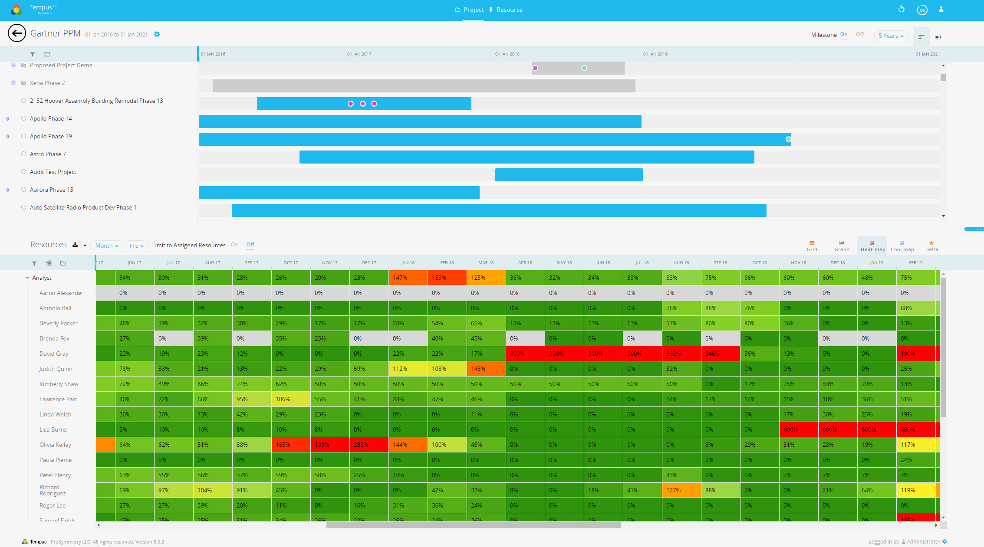Select the Cool map view
Screen dimensions: 984x547
[902, 245]
